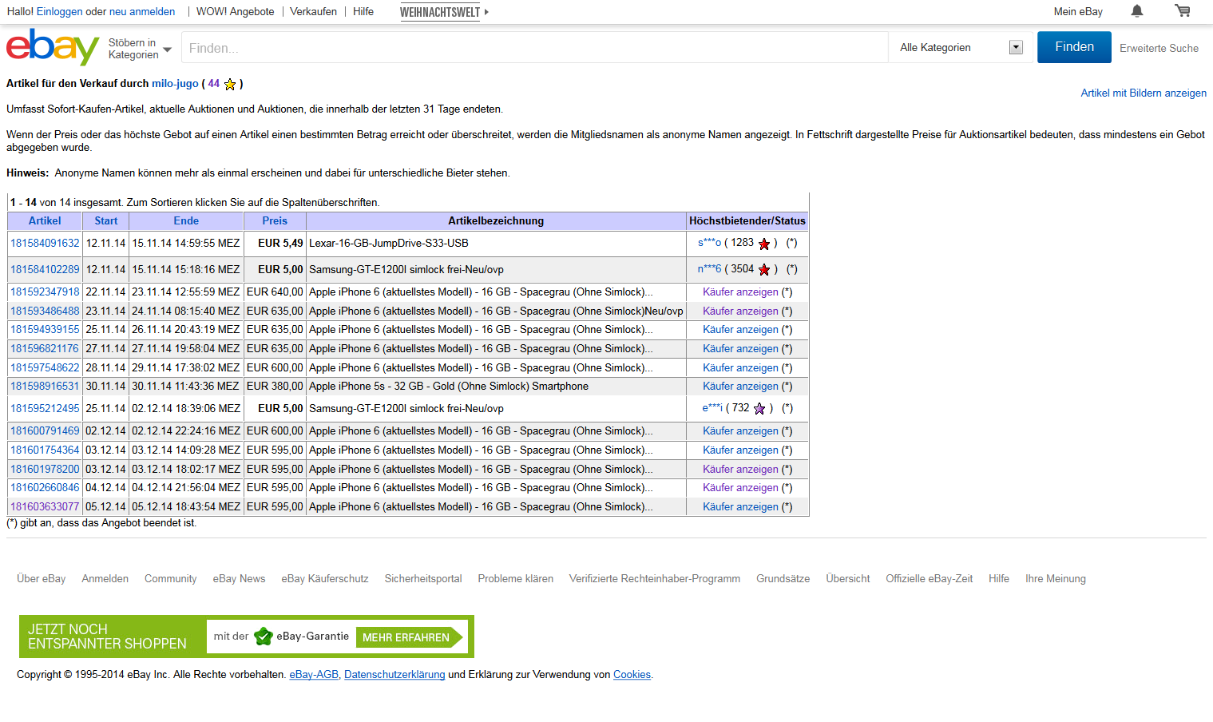
Task: Open item number 181584102289
Action: click(45, 269)
